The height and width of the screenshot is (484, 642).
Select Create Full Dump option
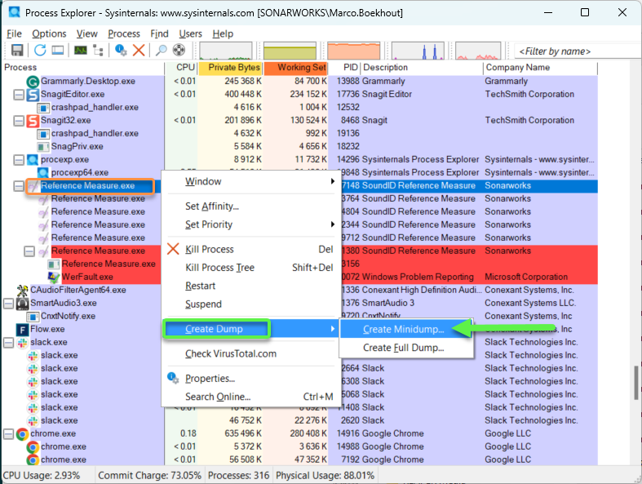coord(406,348)
